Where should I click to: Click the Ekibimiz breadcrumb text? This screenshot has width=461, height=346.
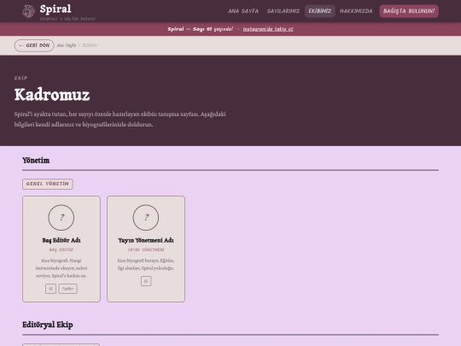point(90,45)
